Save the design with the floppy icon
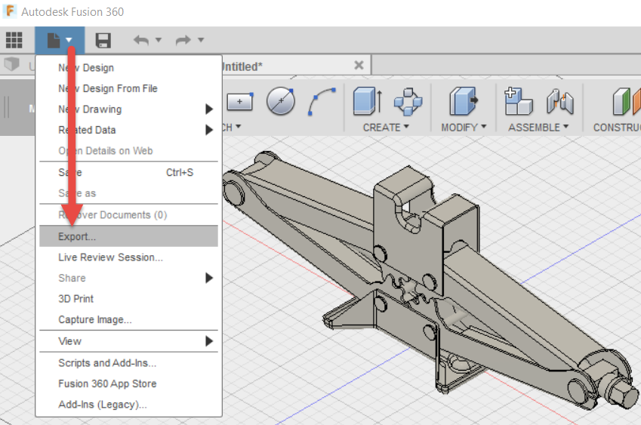641x425 pixels. point(103,41)
